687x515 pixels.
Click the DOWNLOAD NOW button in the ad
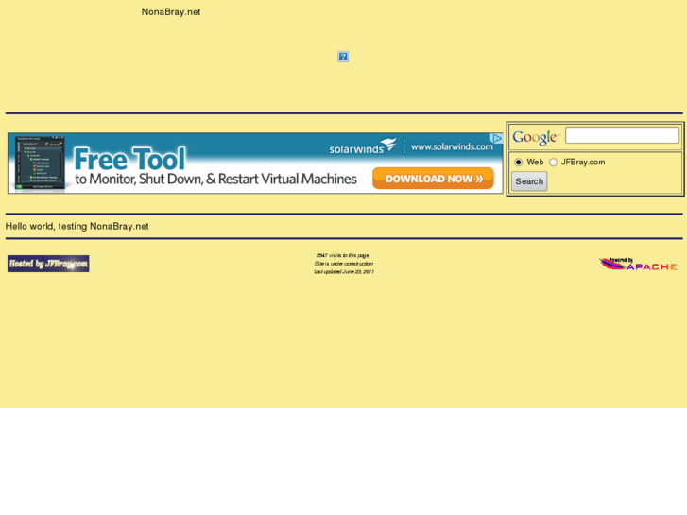point(433,179)
